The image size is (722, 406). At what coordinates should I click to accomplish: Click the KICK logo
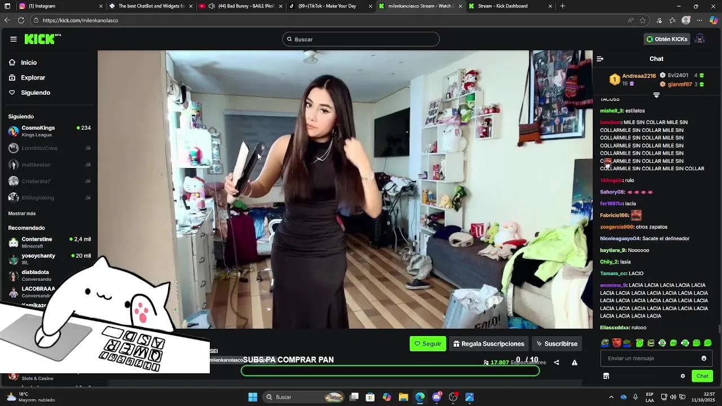click(42, 39)
